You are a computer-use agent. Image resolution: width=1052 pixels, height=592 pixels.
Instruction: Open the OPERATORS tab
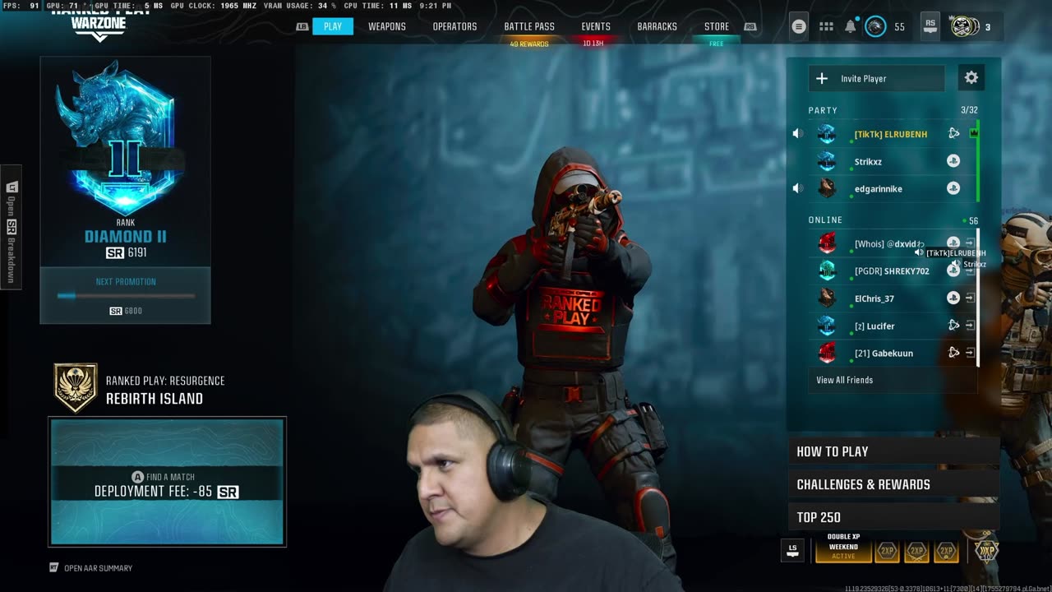point(454,26)
